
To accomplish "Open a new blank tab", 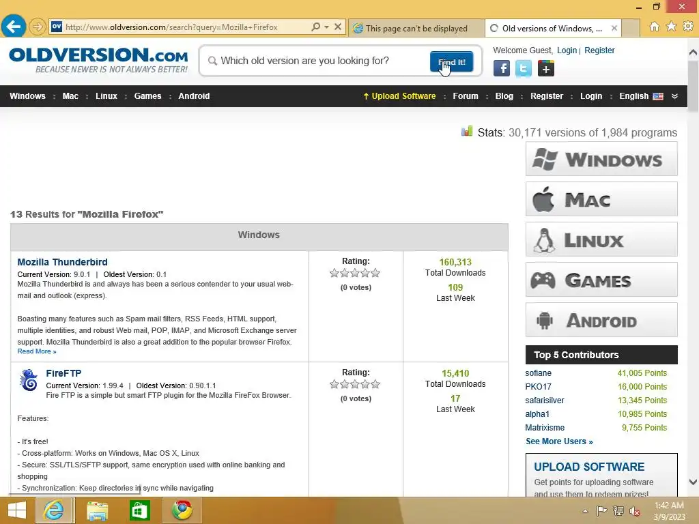I will coord(630,28).
